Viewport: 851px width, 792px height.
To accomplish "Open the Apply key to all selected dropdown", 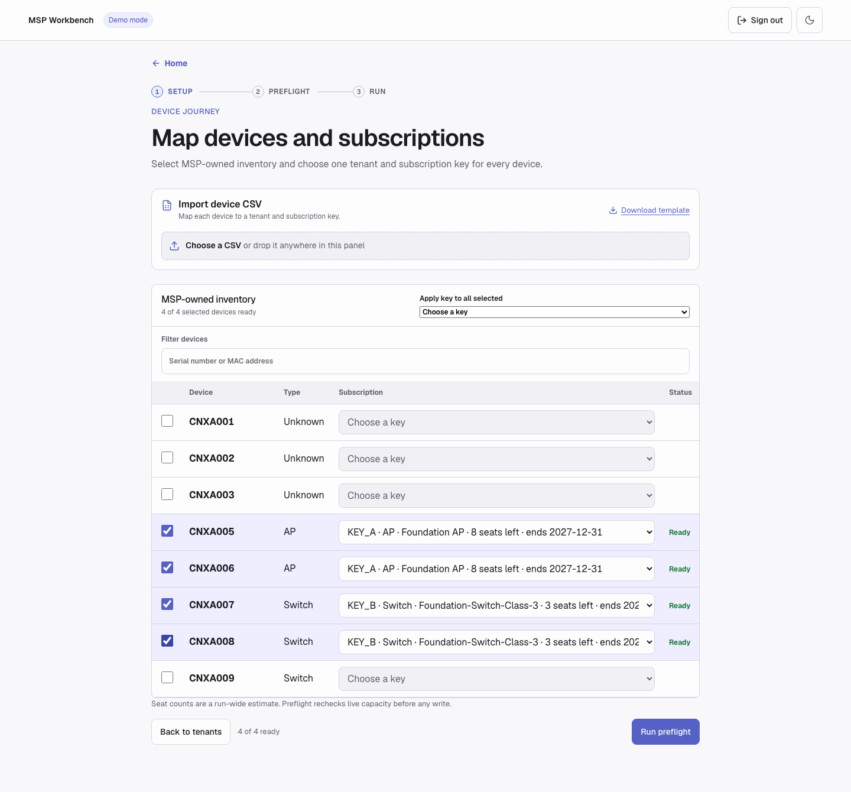I will point(554,312).
